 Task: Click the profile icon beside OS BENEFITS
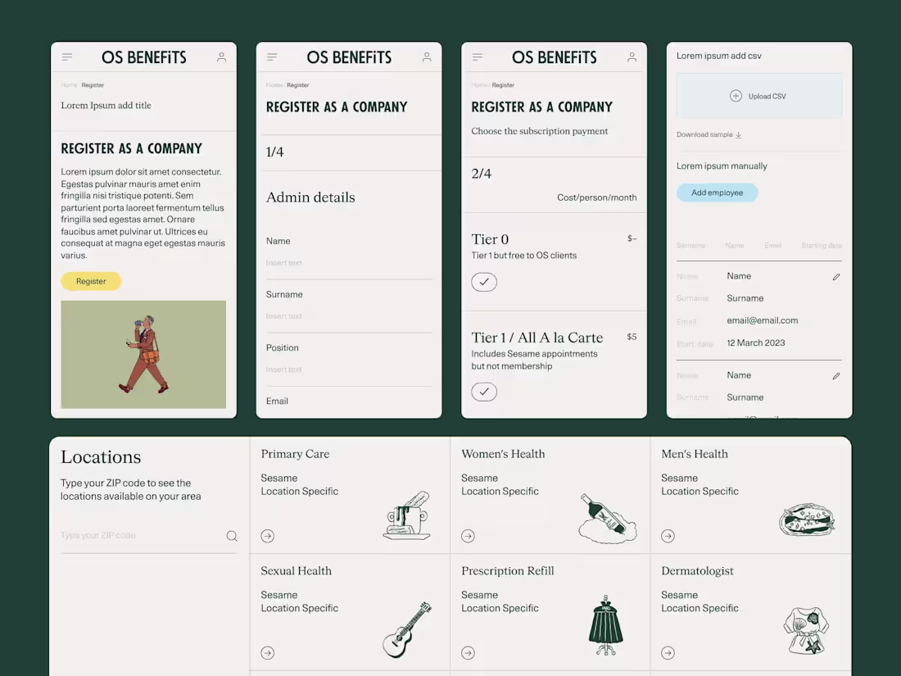221,57
